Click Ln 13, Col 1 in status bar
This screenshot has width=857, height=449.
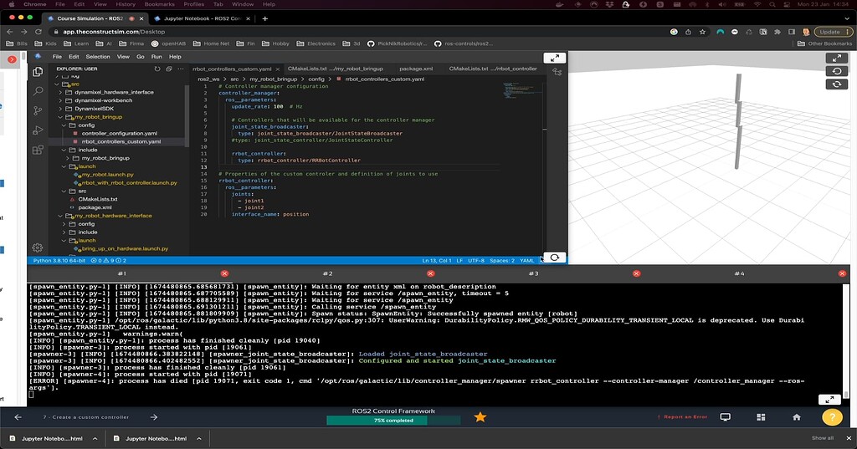pyautogui.click(x=436, y=261)
